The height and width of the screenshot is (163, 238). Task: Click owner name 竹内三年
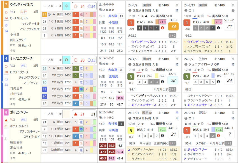[x=16, y=88]
